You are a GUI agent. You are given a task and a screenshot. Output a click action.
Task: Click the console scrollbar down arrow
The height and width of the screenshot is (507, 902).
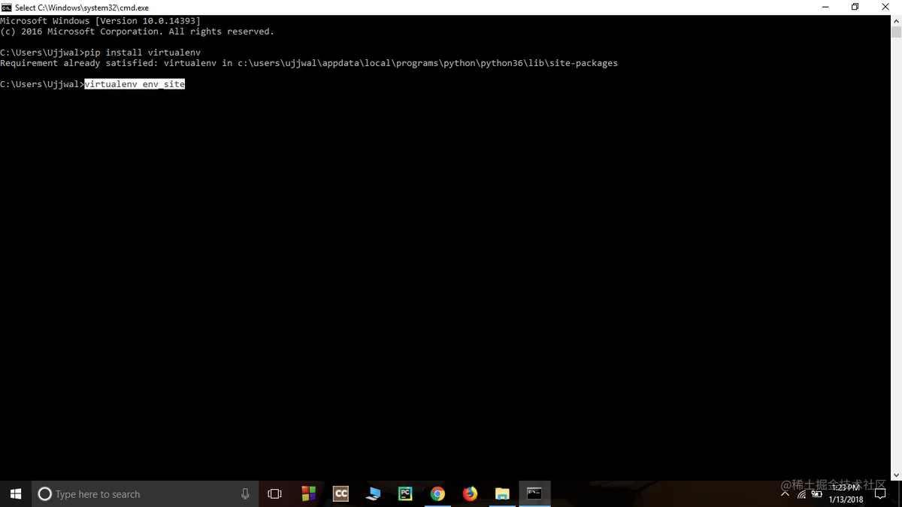(896, 475)
